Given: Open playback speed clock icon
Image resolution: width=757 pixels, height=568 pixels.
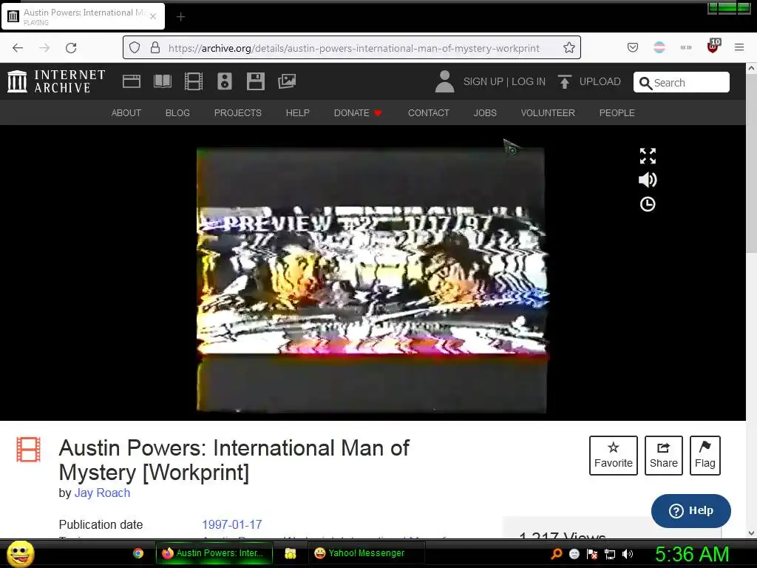Looking at the screenshot, I should tap(648, 204).
